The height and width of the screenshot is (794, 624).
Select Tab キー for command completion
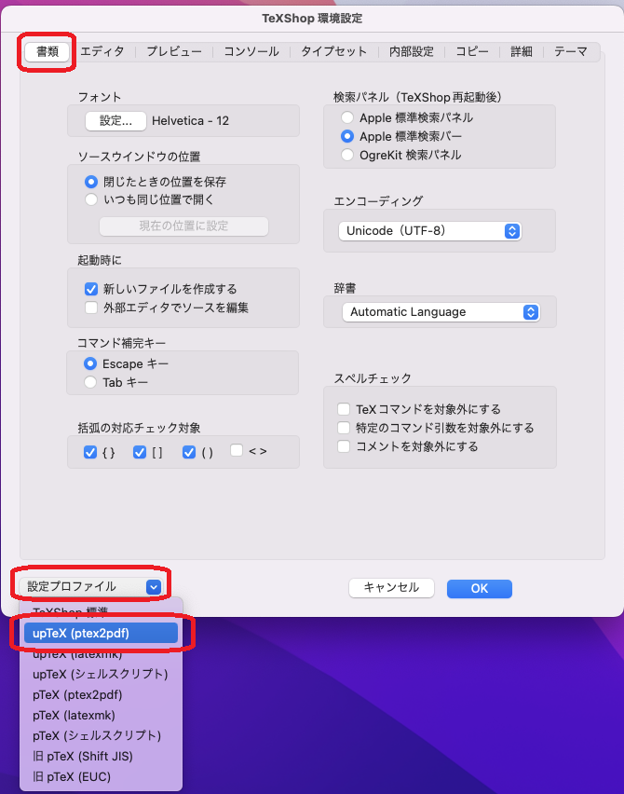pyautogui.click(x=91, y=382)
